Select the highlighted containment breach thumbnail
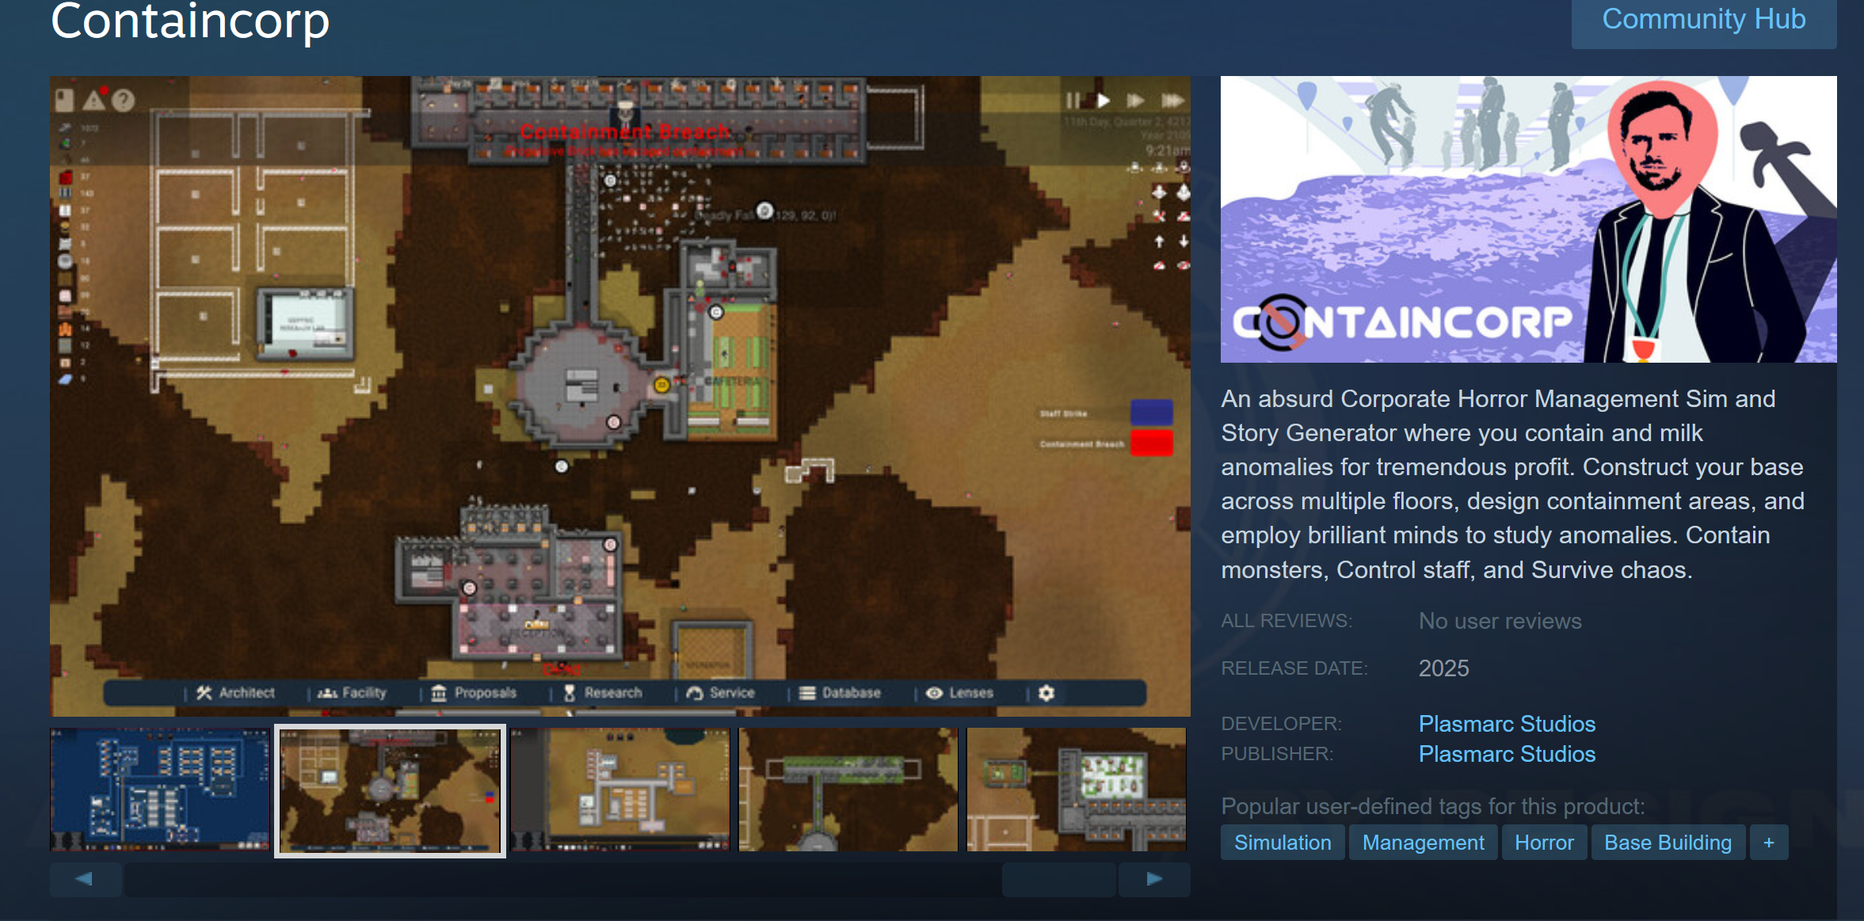Viewport: 1864px width, 921px height. click(390, 790)
